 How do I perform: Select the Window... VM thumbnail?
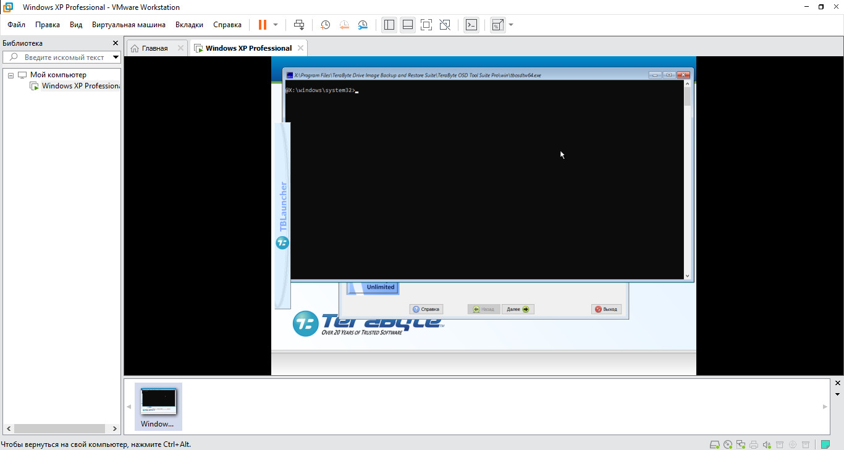pos(158,407)
